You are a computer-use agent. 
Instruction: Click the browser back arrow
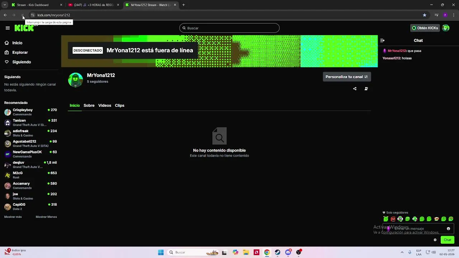click(5, 15)
